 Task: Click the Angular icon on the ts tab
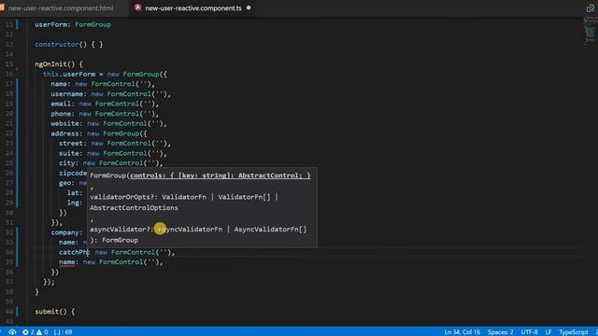point(138,7)
